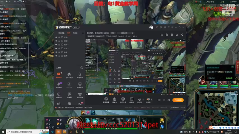
Task: Open mode dropdown pill beside the app logo
Action: (x=76, y=27)
